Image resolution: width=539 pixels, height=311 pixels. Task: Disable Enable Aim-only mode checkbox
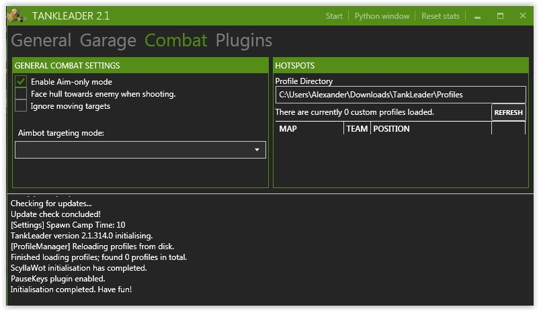(21, 81)
